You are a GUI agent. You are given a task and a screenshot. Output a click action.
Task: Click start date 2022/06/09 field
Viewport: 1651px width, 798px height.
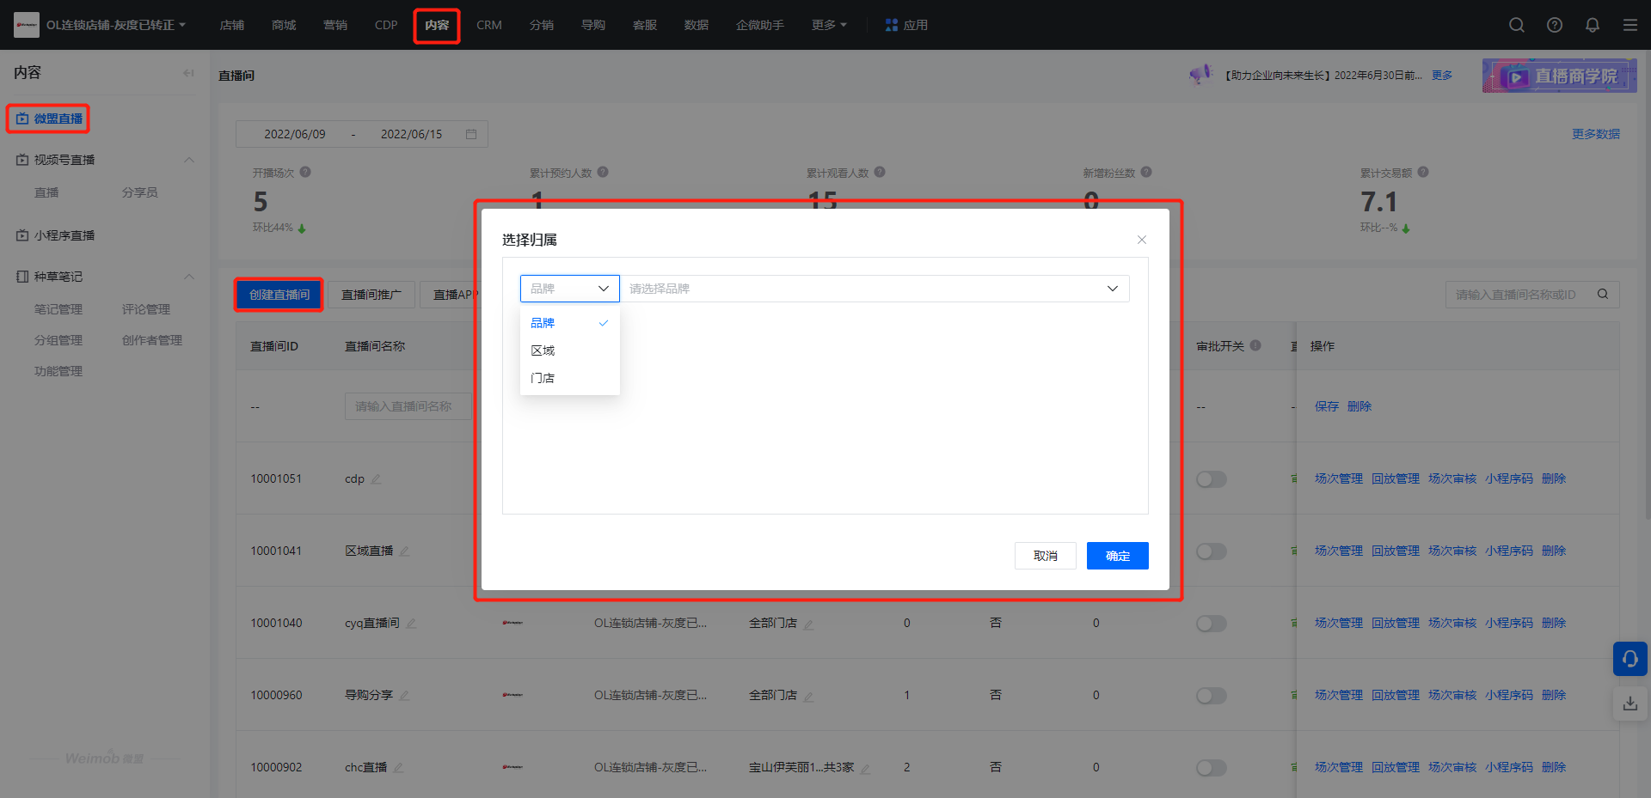(294, 134)
